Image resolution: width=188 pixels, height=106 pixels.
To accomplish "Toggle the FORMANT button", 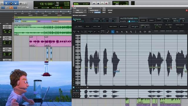I will pos(151,20).
